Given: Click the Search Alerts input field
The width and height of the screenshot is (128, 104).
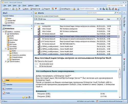Looking at the screenshot, I should [101, 13].
